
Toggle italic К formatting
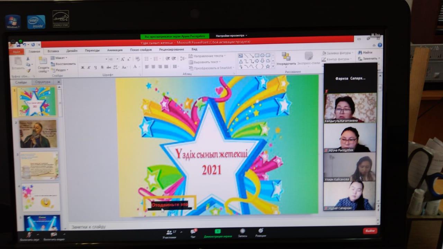click(89, 67)
